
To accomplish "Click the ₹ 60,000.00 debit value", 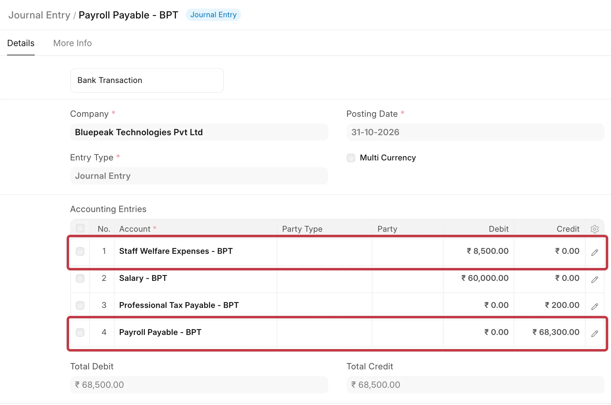I will point(485,278).
